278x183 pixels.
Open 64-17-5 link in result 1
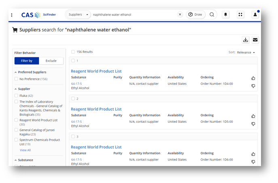(x=76, y=84)
